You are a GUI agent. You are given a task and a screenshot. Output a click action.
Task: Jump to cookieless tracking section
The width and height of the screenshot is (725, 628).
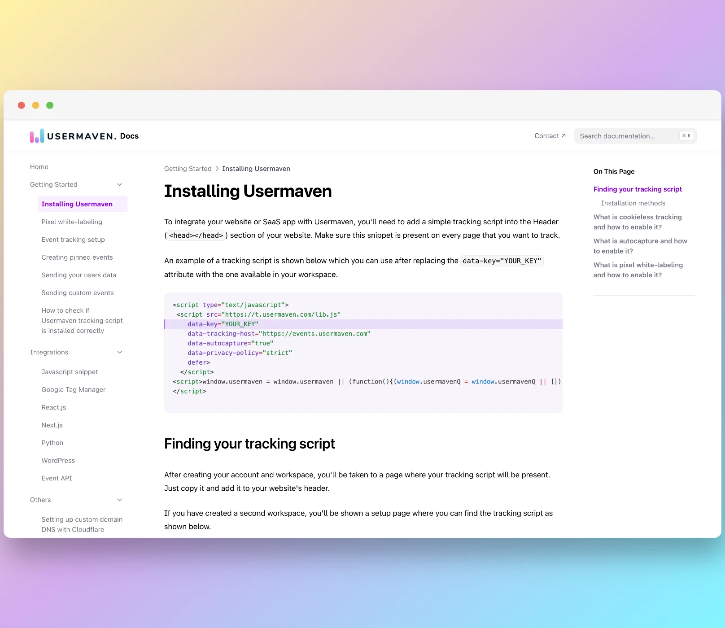pos(638,222)
